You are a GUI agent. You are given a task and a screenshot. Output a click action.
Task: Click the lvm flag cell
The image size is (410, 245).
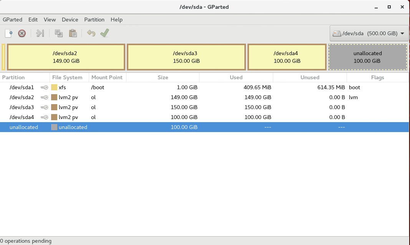coord(353,97)
